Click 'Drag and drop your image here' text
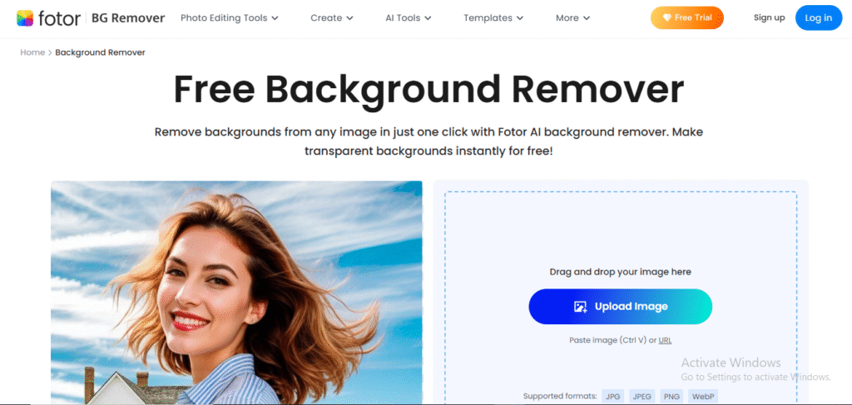Image resolution: width=852 pixels, height=405 pixels. [x=621, y=272]
